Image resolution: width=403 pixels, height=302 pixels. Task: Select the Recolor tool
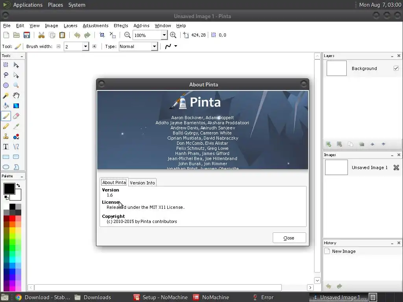click(x=16, y=136)
